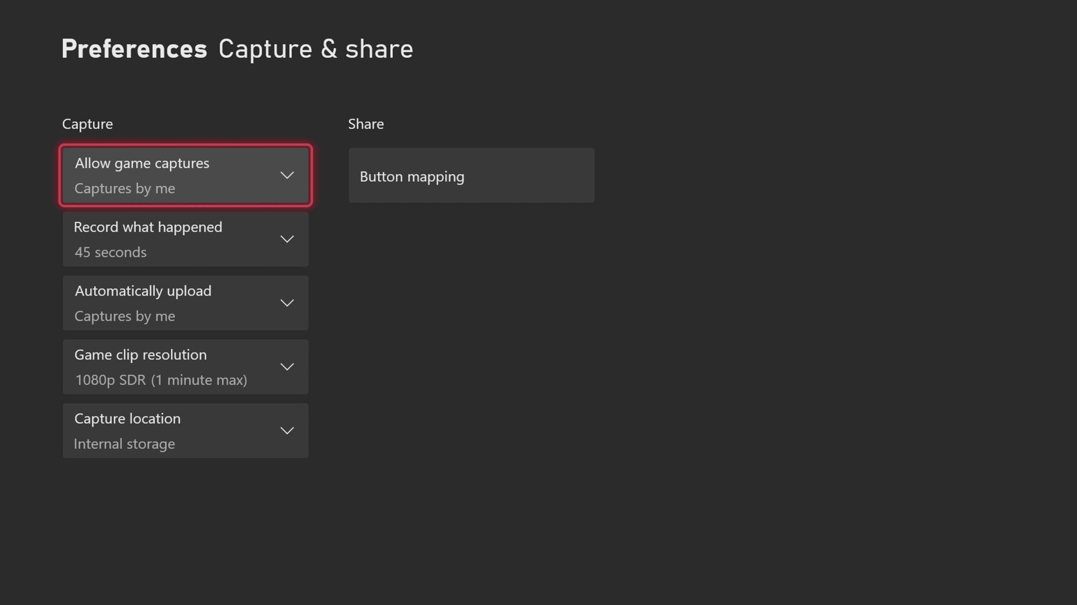Click Captures by me under Automatically upload

(125, 316)
